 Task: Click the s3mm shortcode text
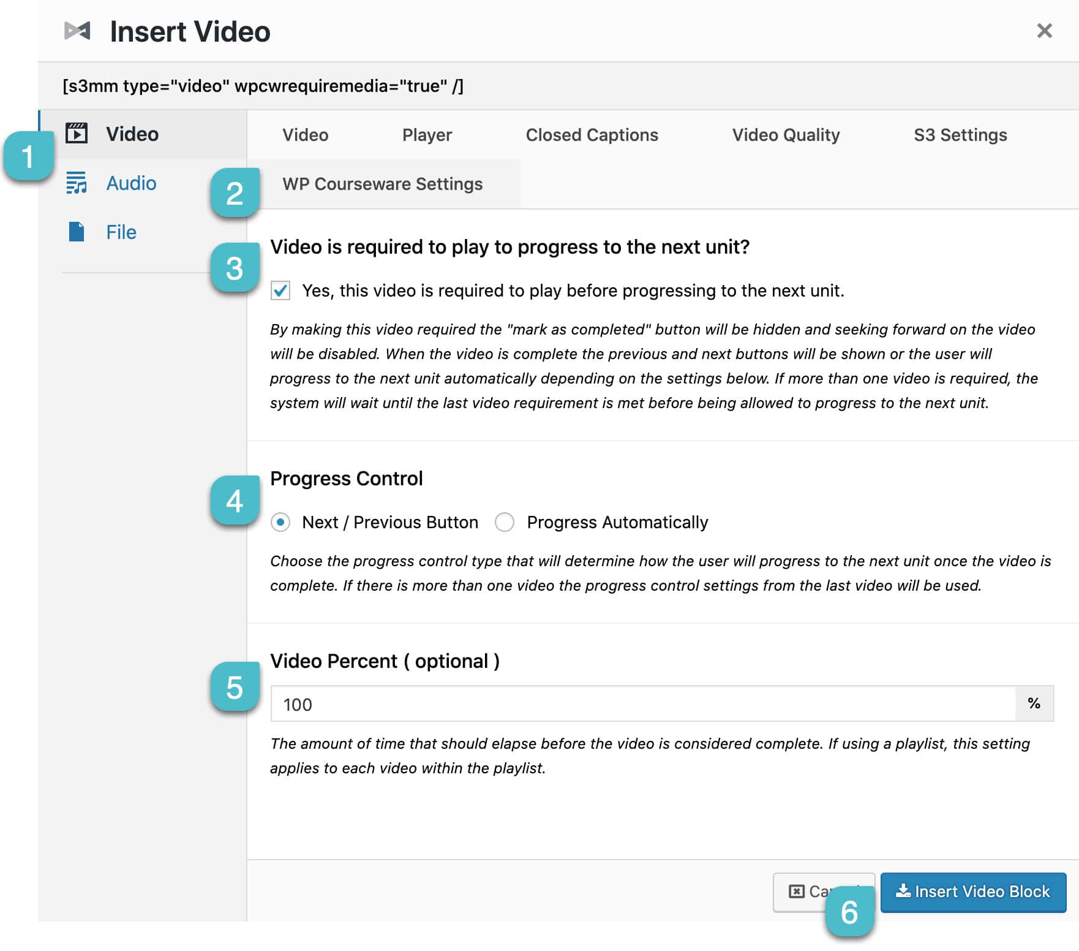pos(263,86)
